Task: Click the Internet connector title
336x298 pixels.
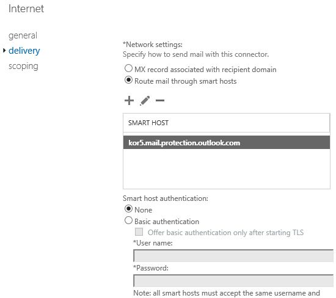Action: (26, 9)
